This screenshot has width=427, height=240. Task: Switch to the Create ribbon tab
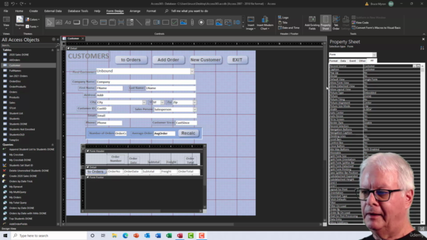(x=33, y=11)
